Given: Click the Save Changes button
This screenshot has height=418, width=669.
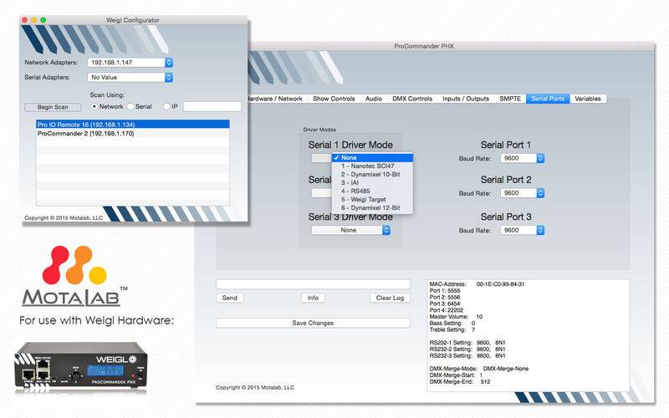Looking at the screenshot, I should tap(313, 323).
